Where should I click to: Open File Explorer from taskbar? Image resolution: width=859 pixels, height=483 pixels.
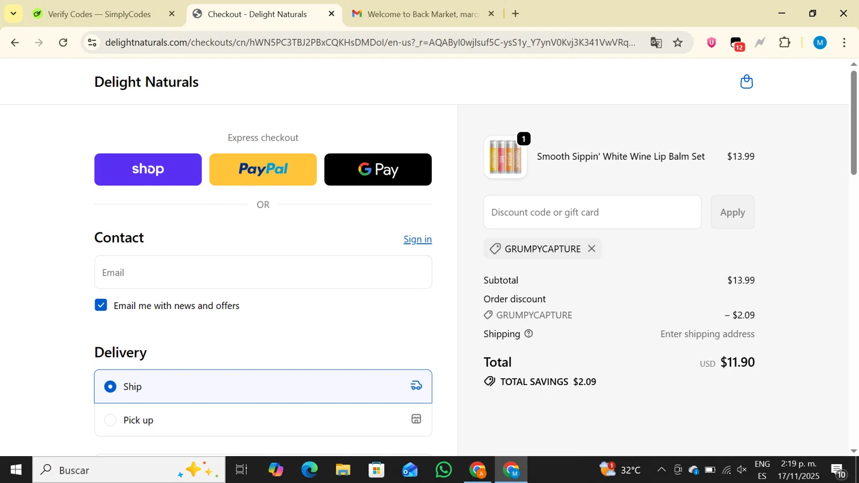click(x=342, y=470)
